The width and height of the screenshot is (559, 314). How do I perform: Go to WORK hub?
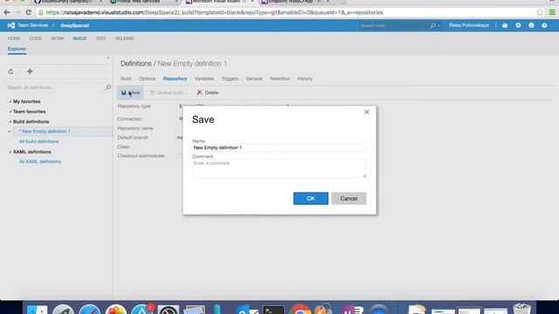[58, 38]
